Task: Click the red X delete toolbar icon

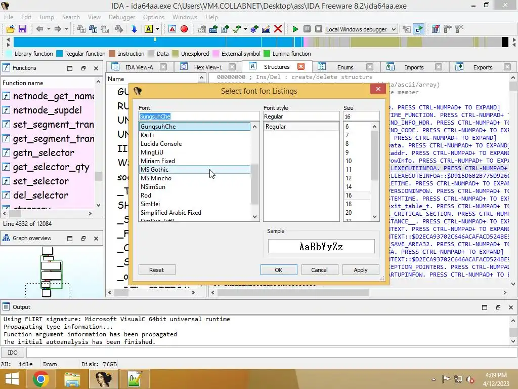Action: tap(278, 29)
